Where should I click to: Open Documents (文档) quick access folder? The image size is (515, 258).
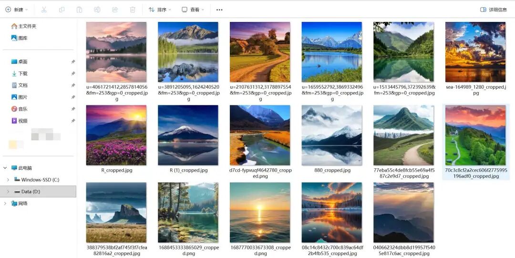click(x=20, y=85)
